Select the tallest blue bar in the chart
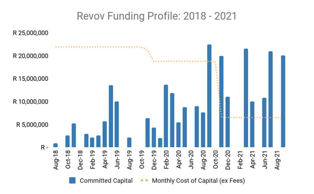 [209, 96]
